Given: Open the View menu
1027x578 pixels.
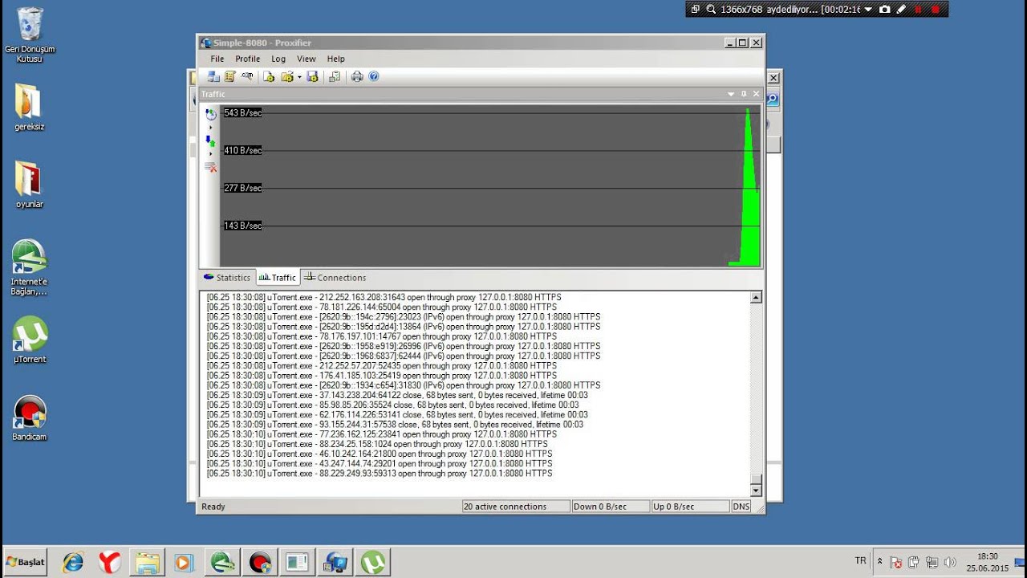Looking at the screenshot, I should pyautogui.click(x=306, y=59).
